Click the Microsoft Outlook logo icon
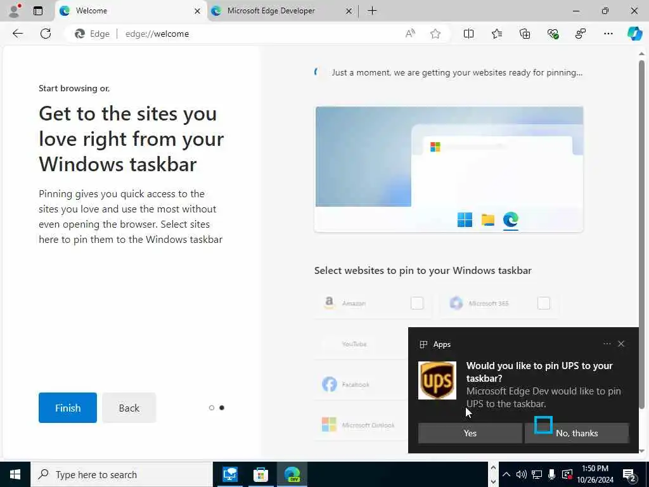This screenshot has width=649, height=487. coord(329,424)
